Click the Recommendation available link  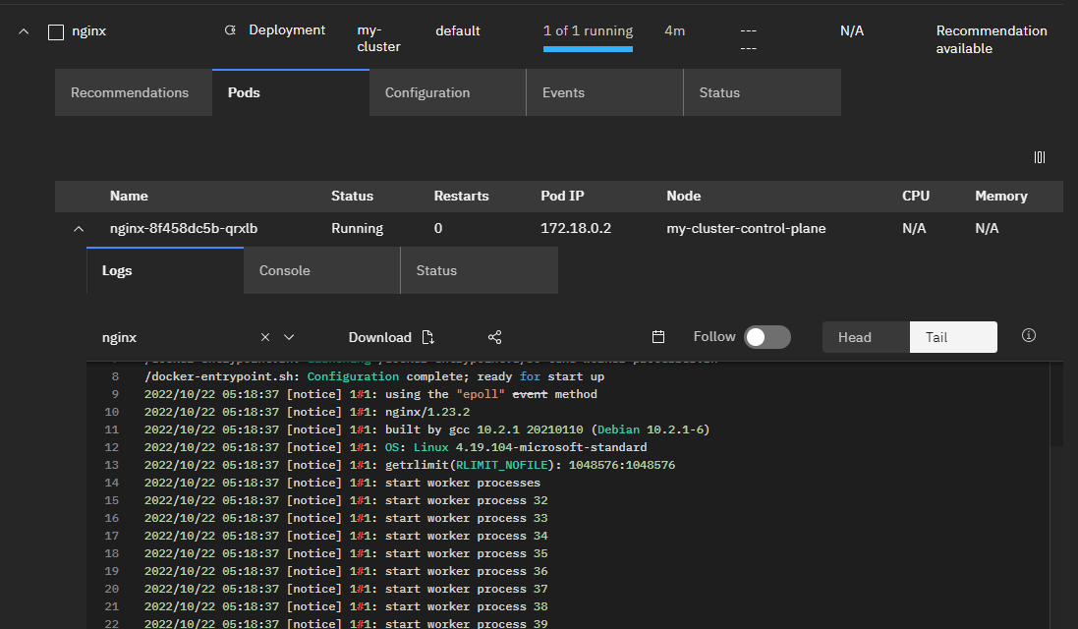(991, 39)
